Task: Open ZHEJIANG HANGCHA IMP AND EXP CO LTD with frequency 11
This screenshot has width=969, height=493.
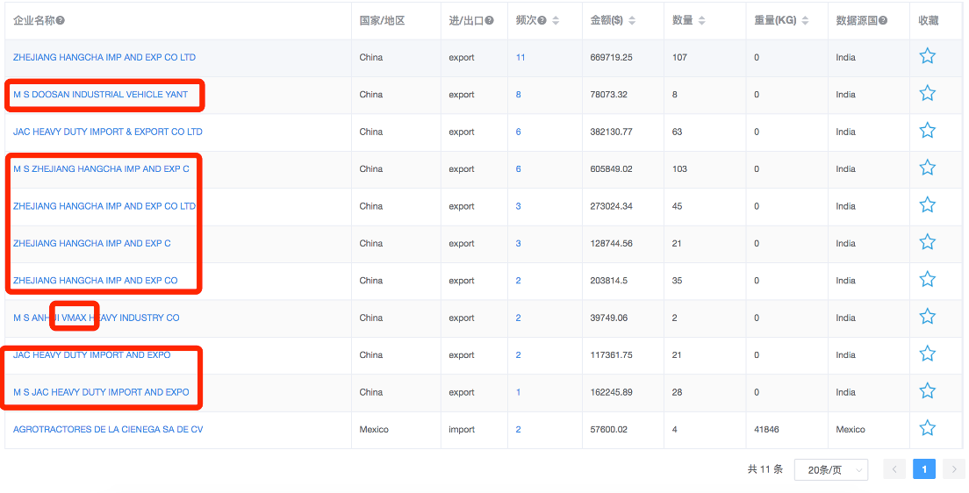Action: [104, 57]
